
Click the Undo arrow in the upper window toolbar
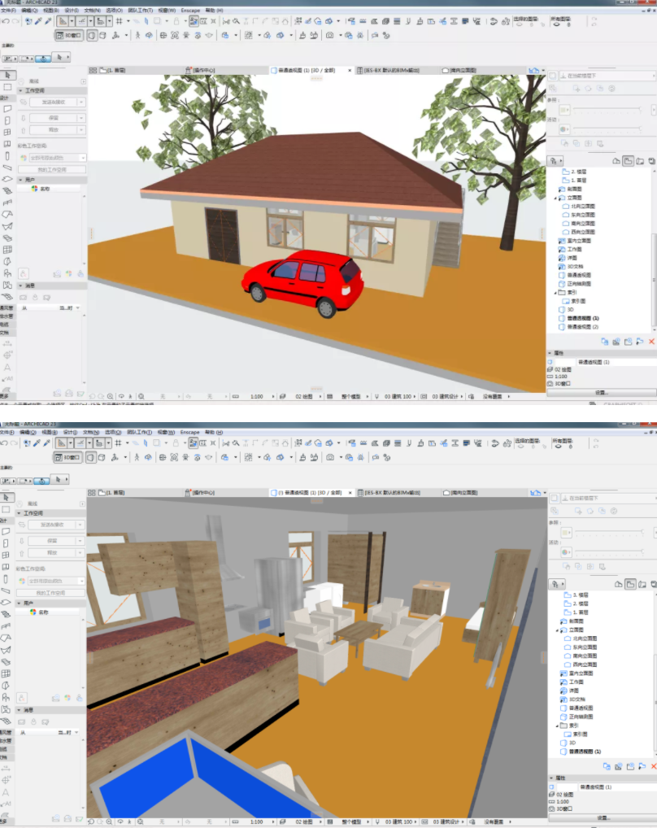pos(5,21)
